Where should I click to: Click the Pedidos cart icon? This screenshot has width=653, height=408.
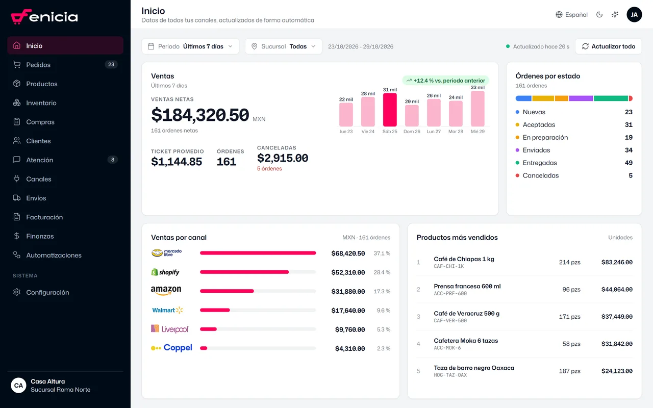coord(17,65)
